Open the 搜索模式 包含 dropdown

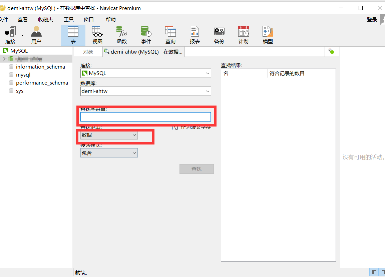(x=109, y=153)
